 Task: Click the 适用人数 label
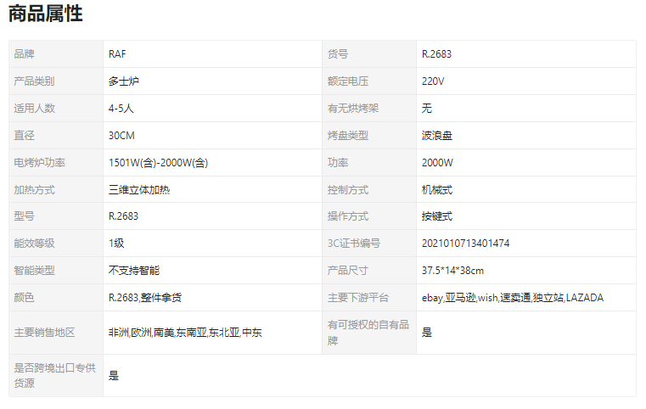tap(34, 109)
